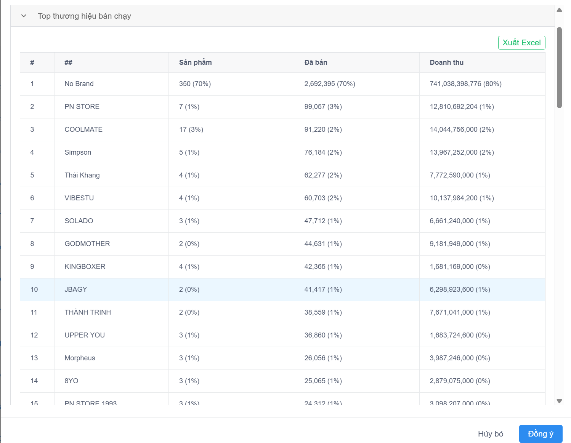Click the vertical scrollbar thumb
The height and width of the screenshot is (443, 571).
(x=559, y=67)
